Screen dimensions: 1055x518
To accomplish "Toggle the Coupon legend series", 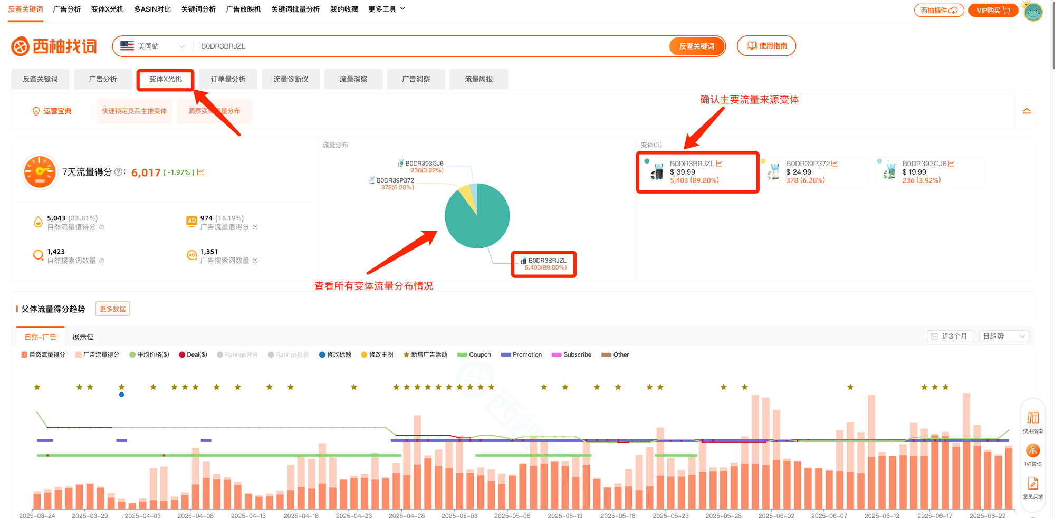I will (x=474, y=354).
